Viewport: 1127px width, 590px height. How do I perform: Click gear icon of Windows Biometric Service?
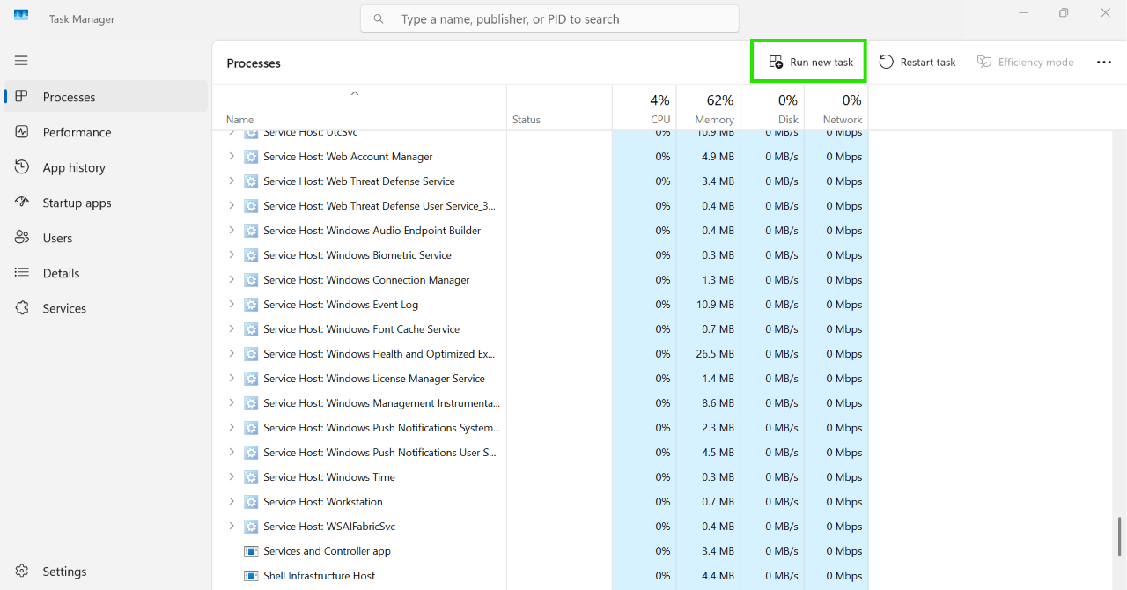point(251,255)
